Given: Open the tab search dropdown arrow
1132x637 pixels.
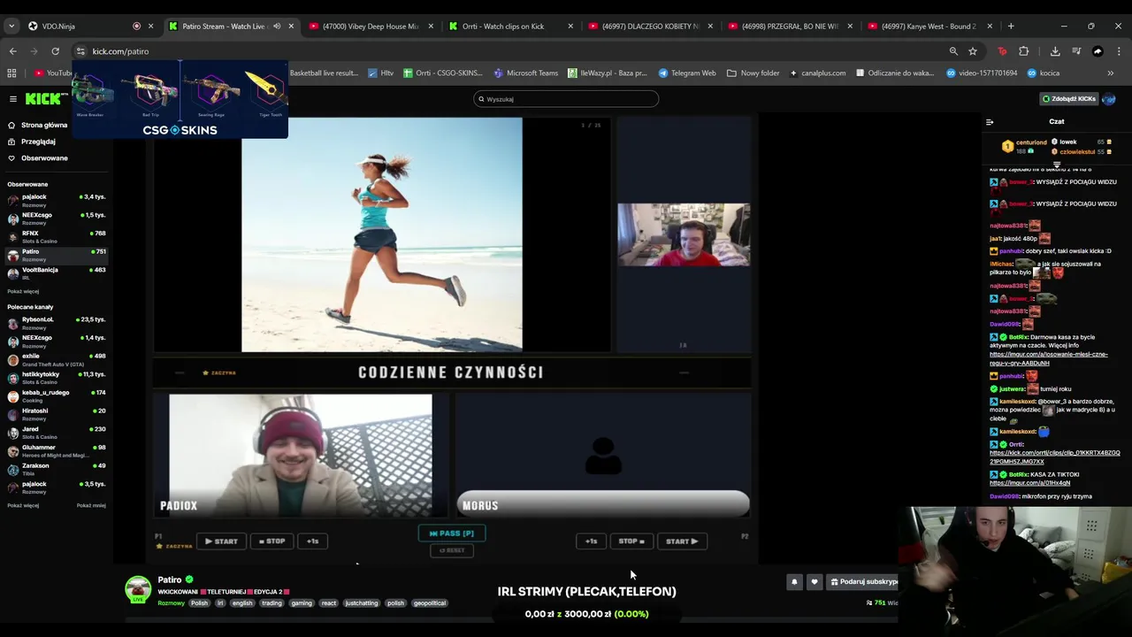Looking at the screenshot, I should coord(11,27).
